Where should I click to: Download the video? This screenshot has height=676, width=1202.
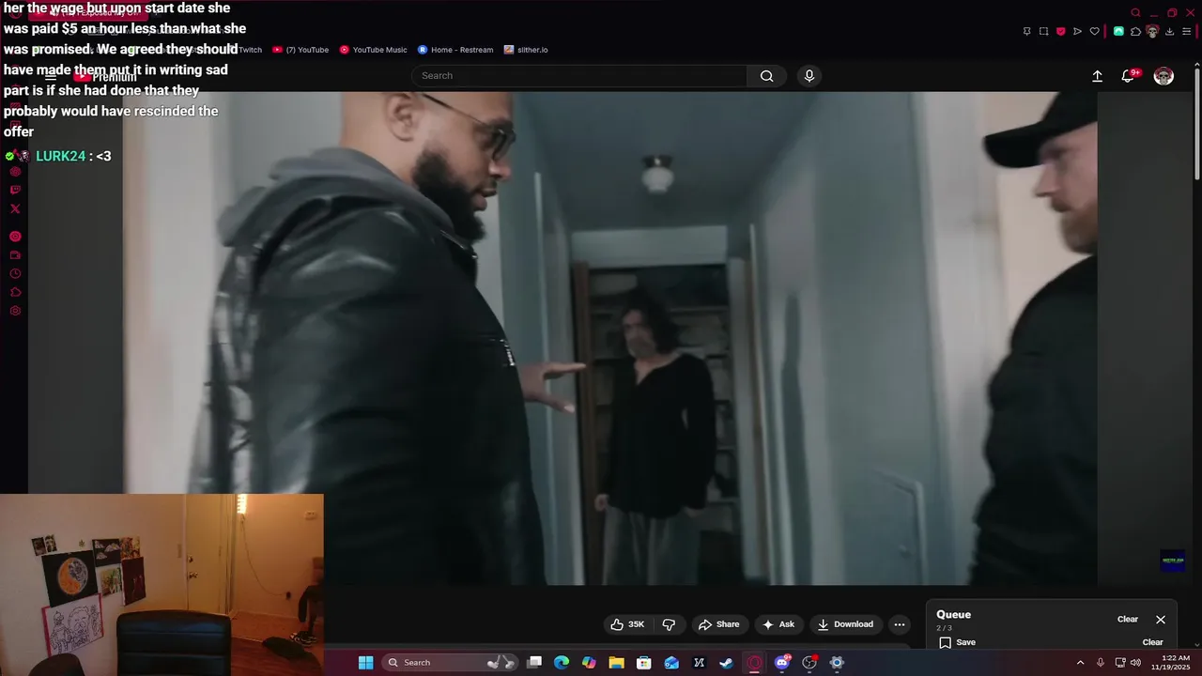(x=845, y=624)
